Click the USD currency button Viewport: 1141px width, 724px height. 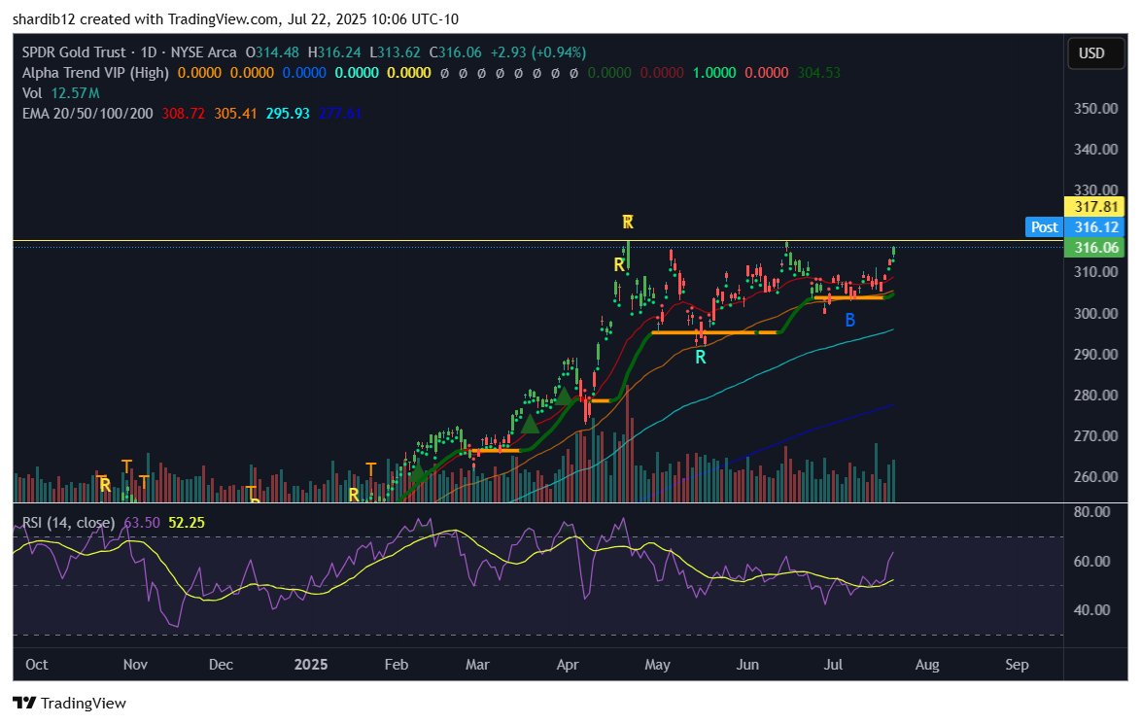[1095, 53]
